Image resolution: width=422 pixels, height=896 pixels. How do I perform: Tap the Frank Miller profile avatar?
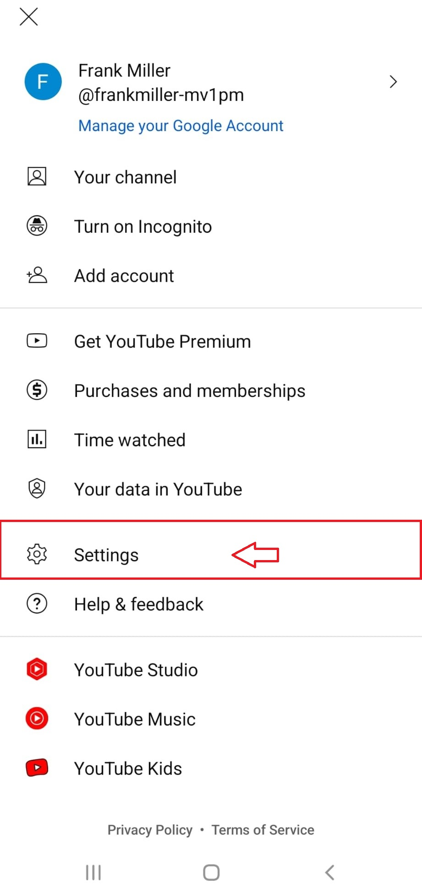coord(43,82)
